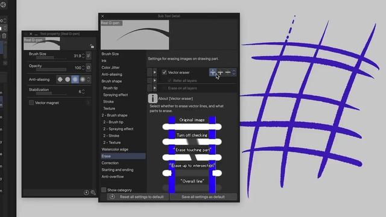Select the Brush tip category
386x217 pixels.
click(110, 88)
